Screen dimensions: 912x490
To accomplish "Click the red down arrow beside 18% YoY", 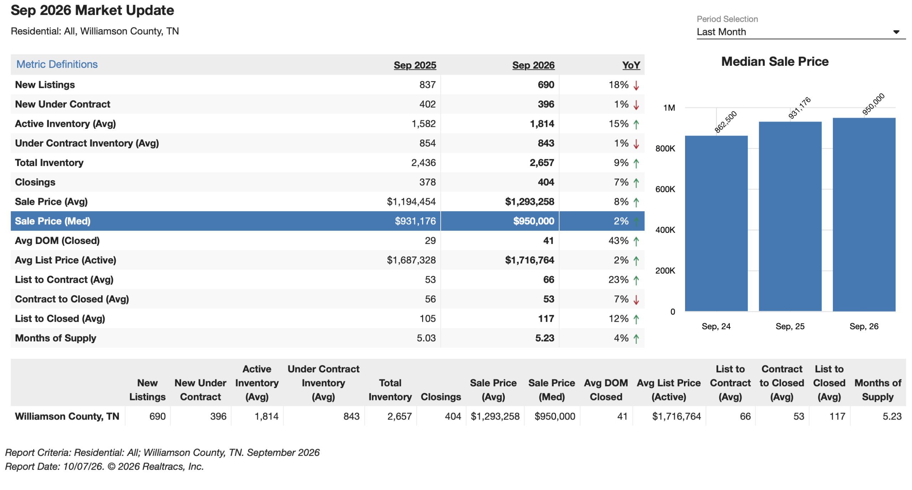I will (x=636, y=85).
